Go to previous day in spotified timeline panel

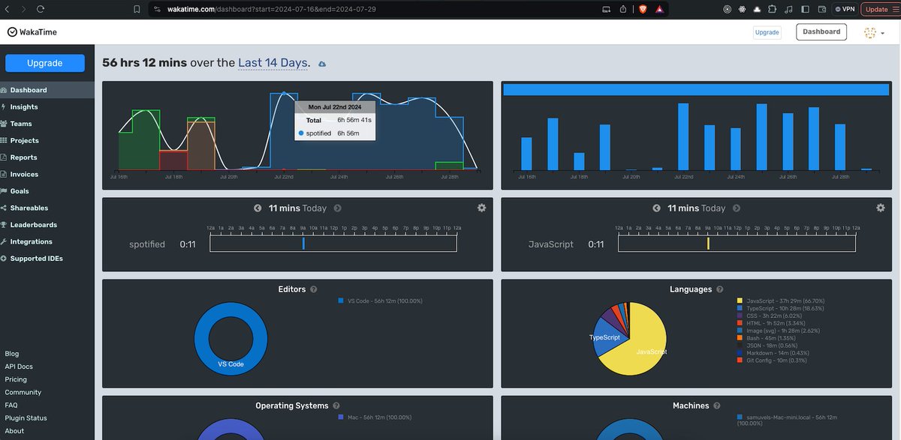[x=258, y=208]
